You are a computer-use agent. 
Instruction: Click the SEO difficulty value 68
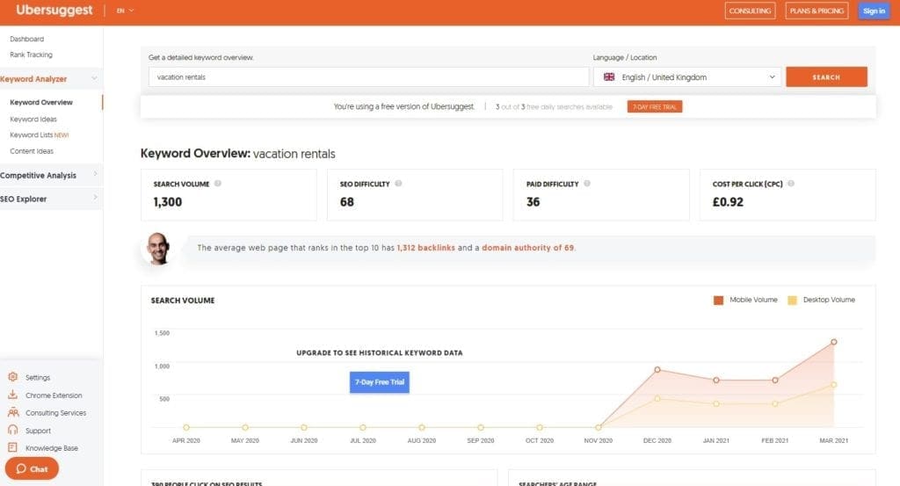tap(346, 202)
